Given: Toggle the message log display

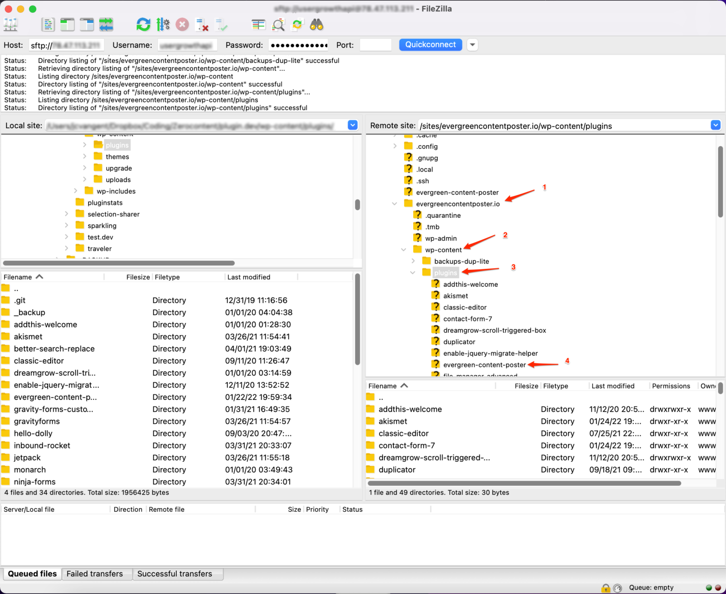Looking at the screenshot, I should pos(48,25).
